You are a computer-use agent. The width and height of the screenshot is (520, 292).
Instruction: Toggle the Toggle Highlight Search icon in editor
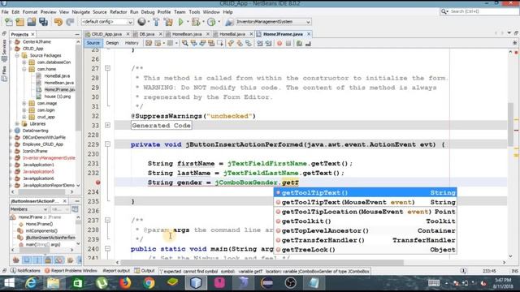pos(211,43)
